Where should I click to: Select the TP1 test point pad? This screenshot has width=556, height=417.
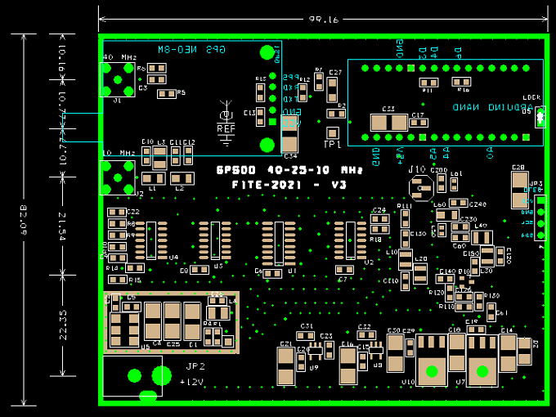tap(332, 133)
